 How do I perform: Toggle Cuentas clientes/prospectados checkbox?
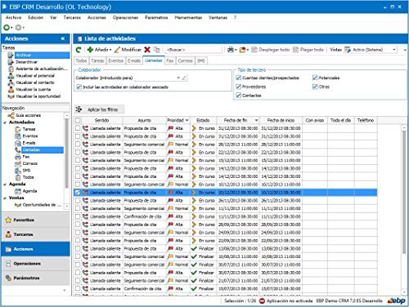coord(239,78)
